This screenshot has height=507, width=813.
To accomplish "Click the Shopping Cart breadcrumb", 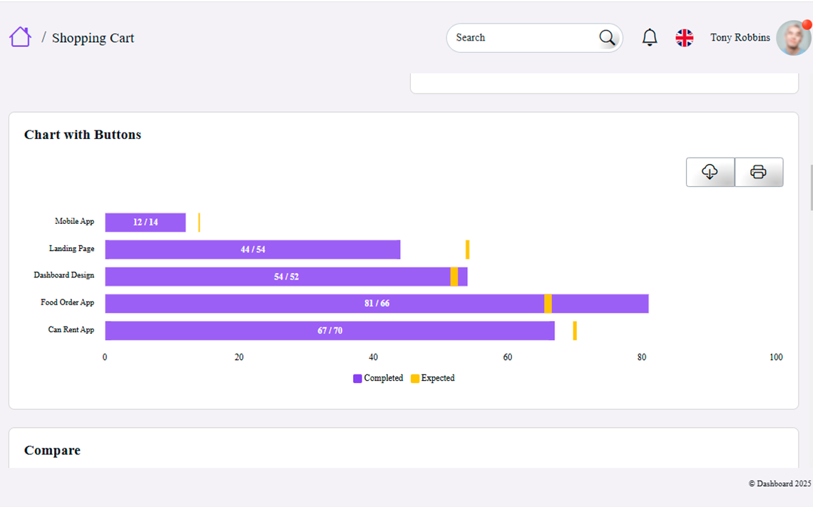I will pyautogui.click(x=93, y=38).
